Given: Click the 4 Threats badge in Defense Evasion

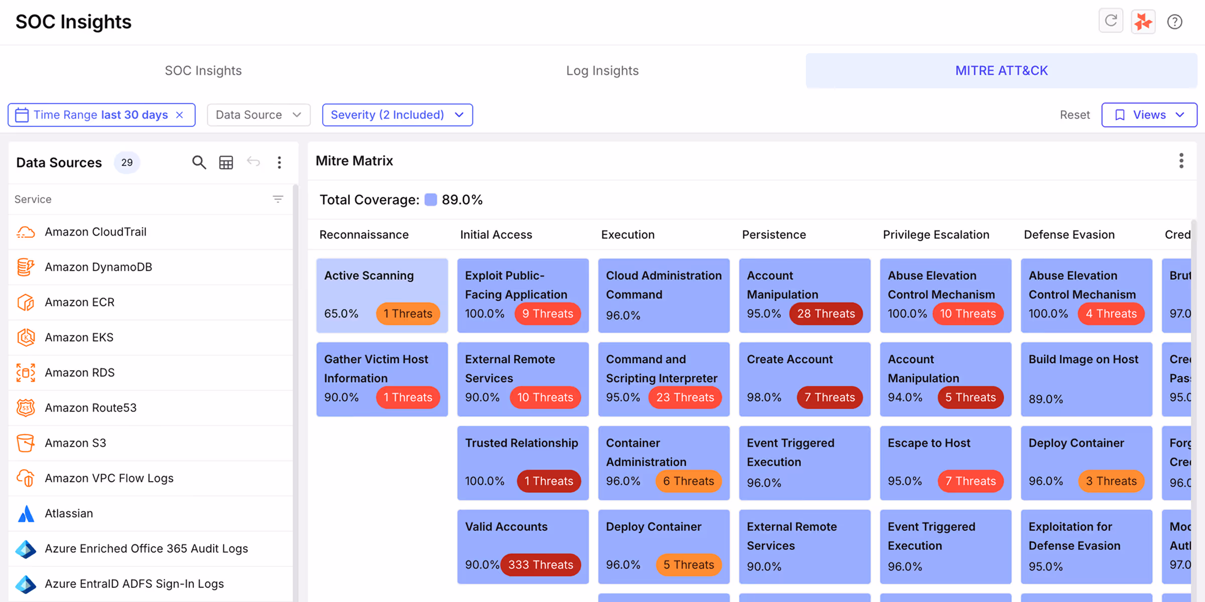Looking at the screenshot, I should point(1111,314).
